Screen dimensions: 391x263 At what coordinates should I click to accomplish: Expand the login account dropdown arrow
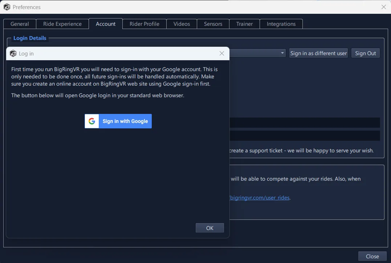(282, 53)
